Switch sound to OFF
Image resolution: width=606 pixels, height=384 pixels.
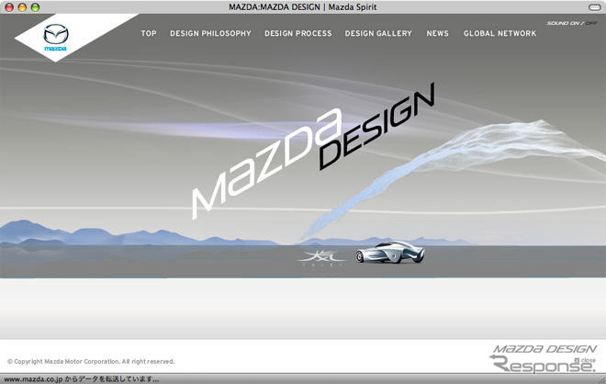[591, 23]
